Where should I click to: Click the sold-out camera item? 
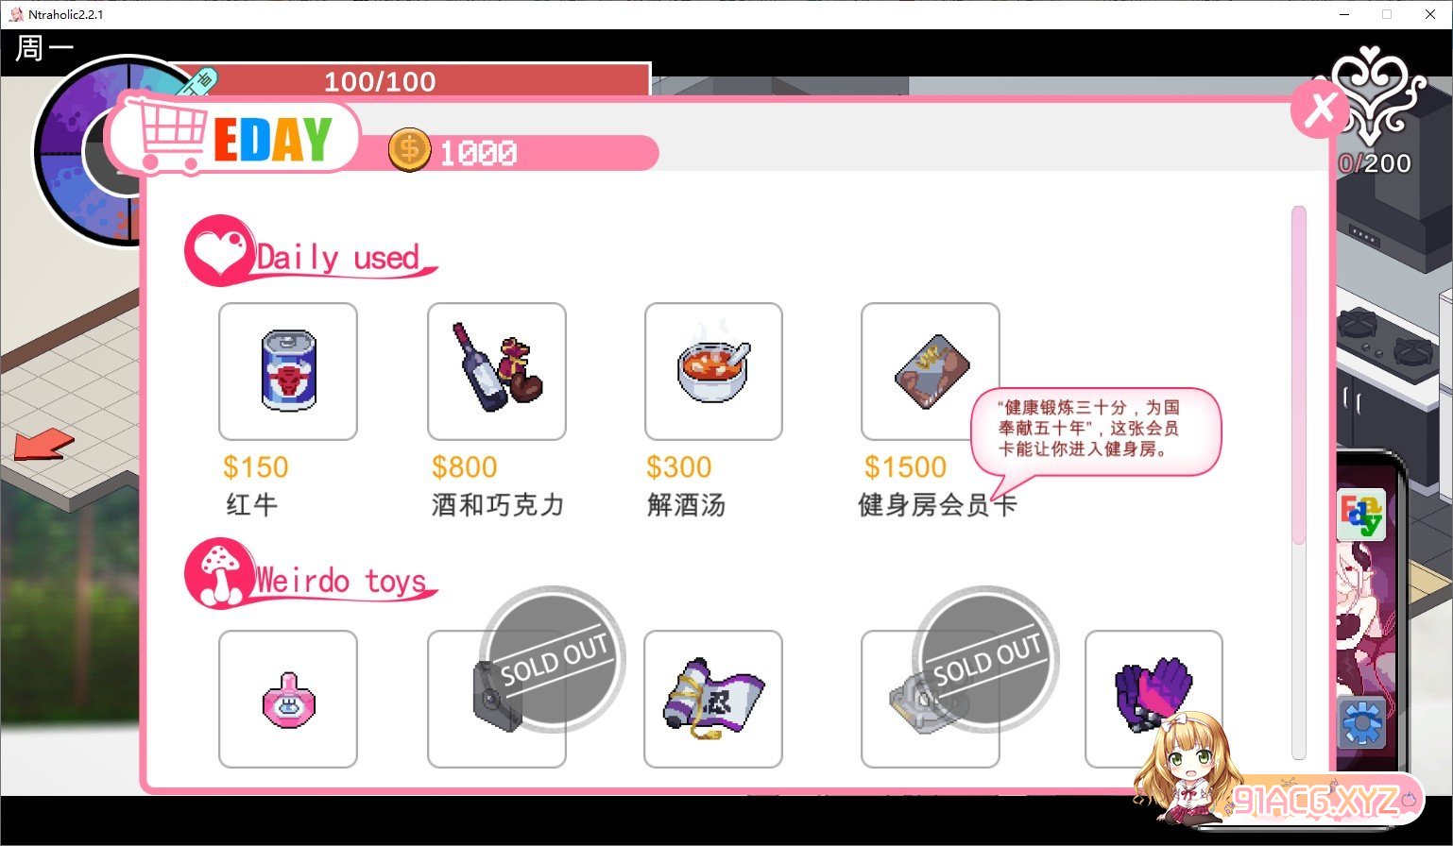(497, 699)
